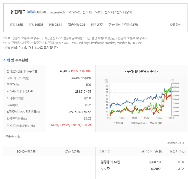This screenshot has height=179, width=188.
Task: Click the 1Y return +88.79
Action: [87, 125]
